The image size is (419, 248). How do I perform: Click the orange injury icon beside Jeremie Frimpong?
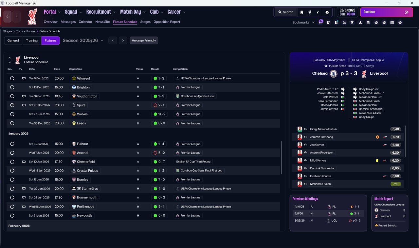(x=377, y=137)
